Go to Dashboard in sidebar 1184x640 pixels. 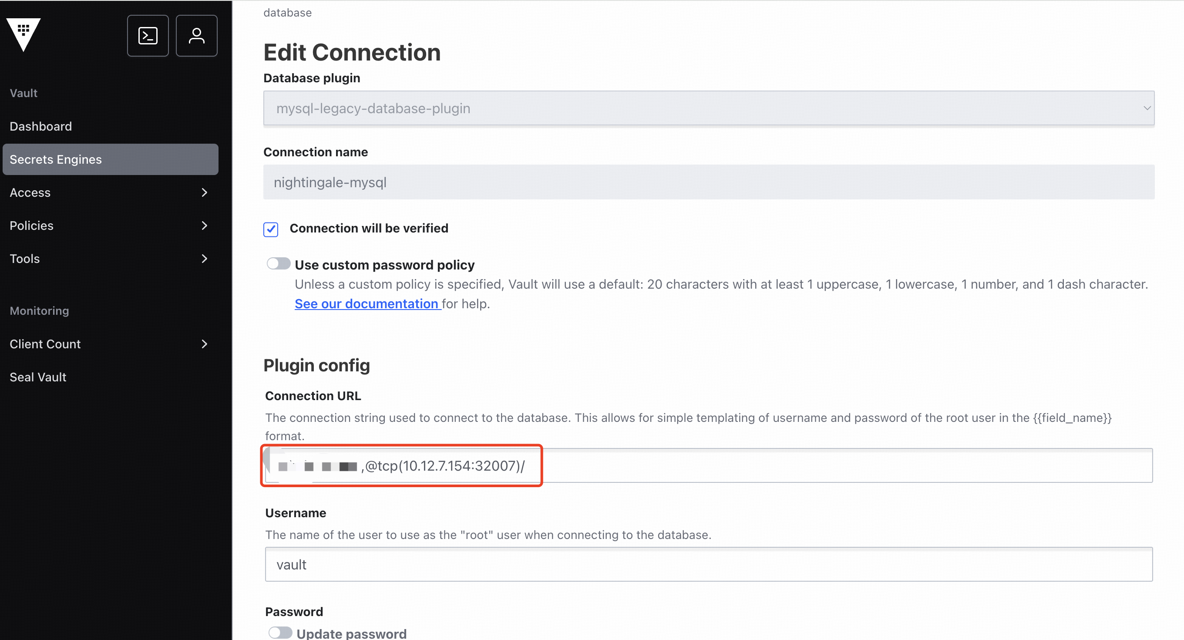point(41,126)
